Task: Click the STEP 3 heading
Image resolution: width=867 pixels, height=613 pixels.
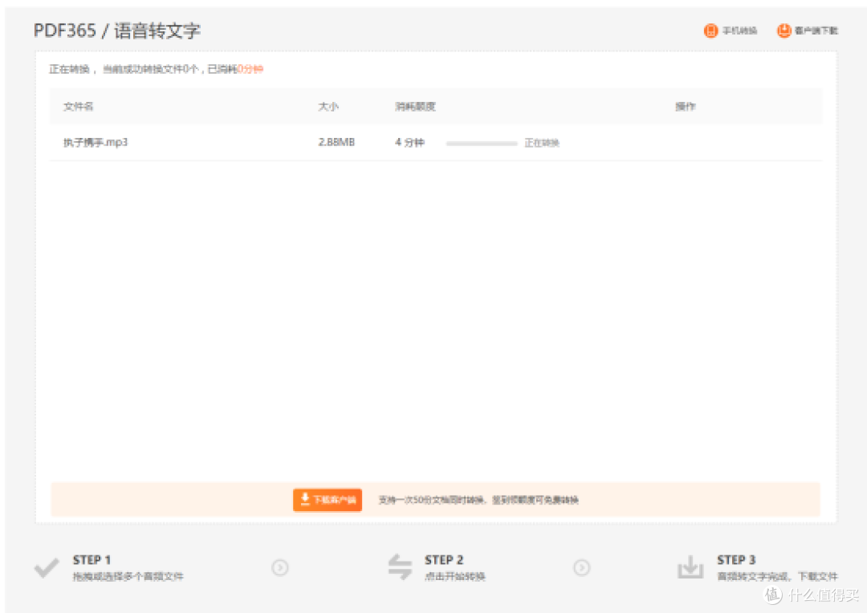Action: (736, 560)
